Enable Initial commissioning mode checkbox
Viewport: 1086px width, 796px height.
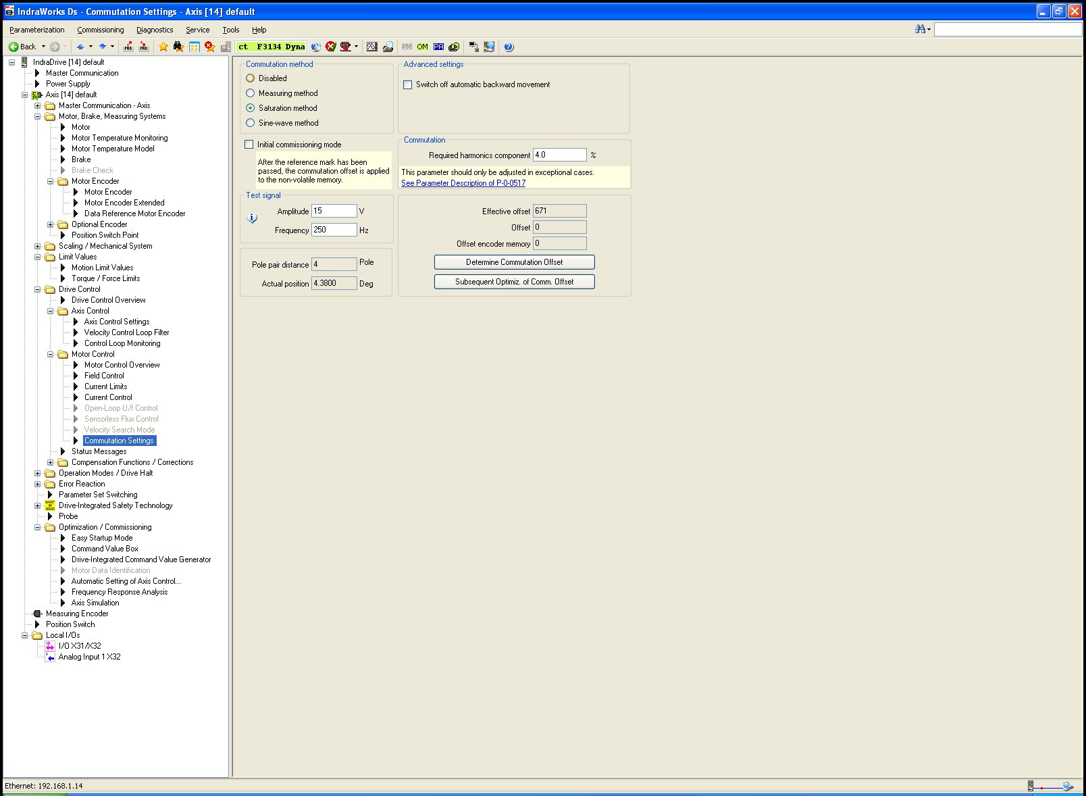pos(249,145)
